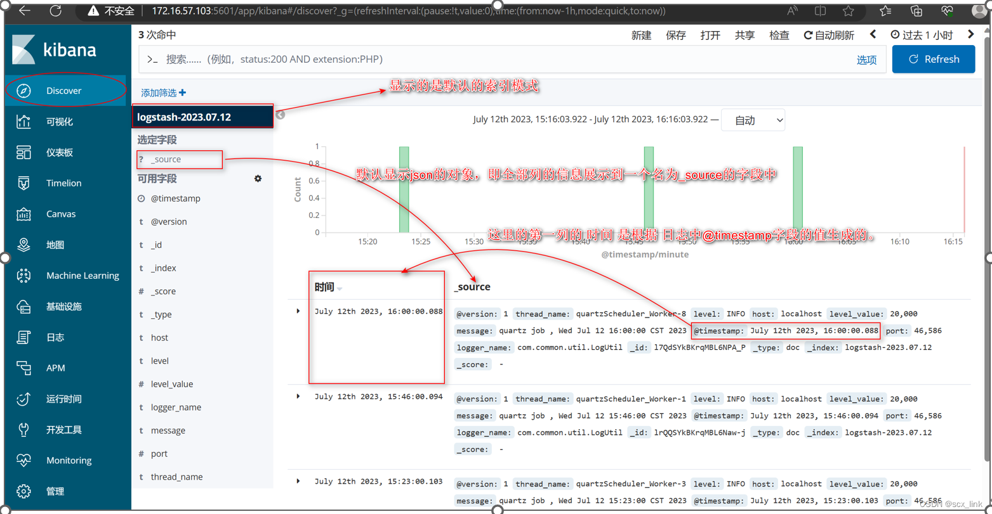Open the Dashboard icon (仪表板)
This screenshot has width=992, height=514.
(23, 152)
